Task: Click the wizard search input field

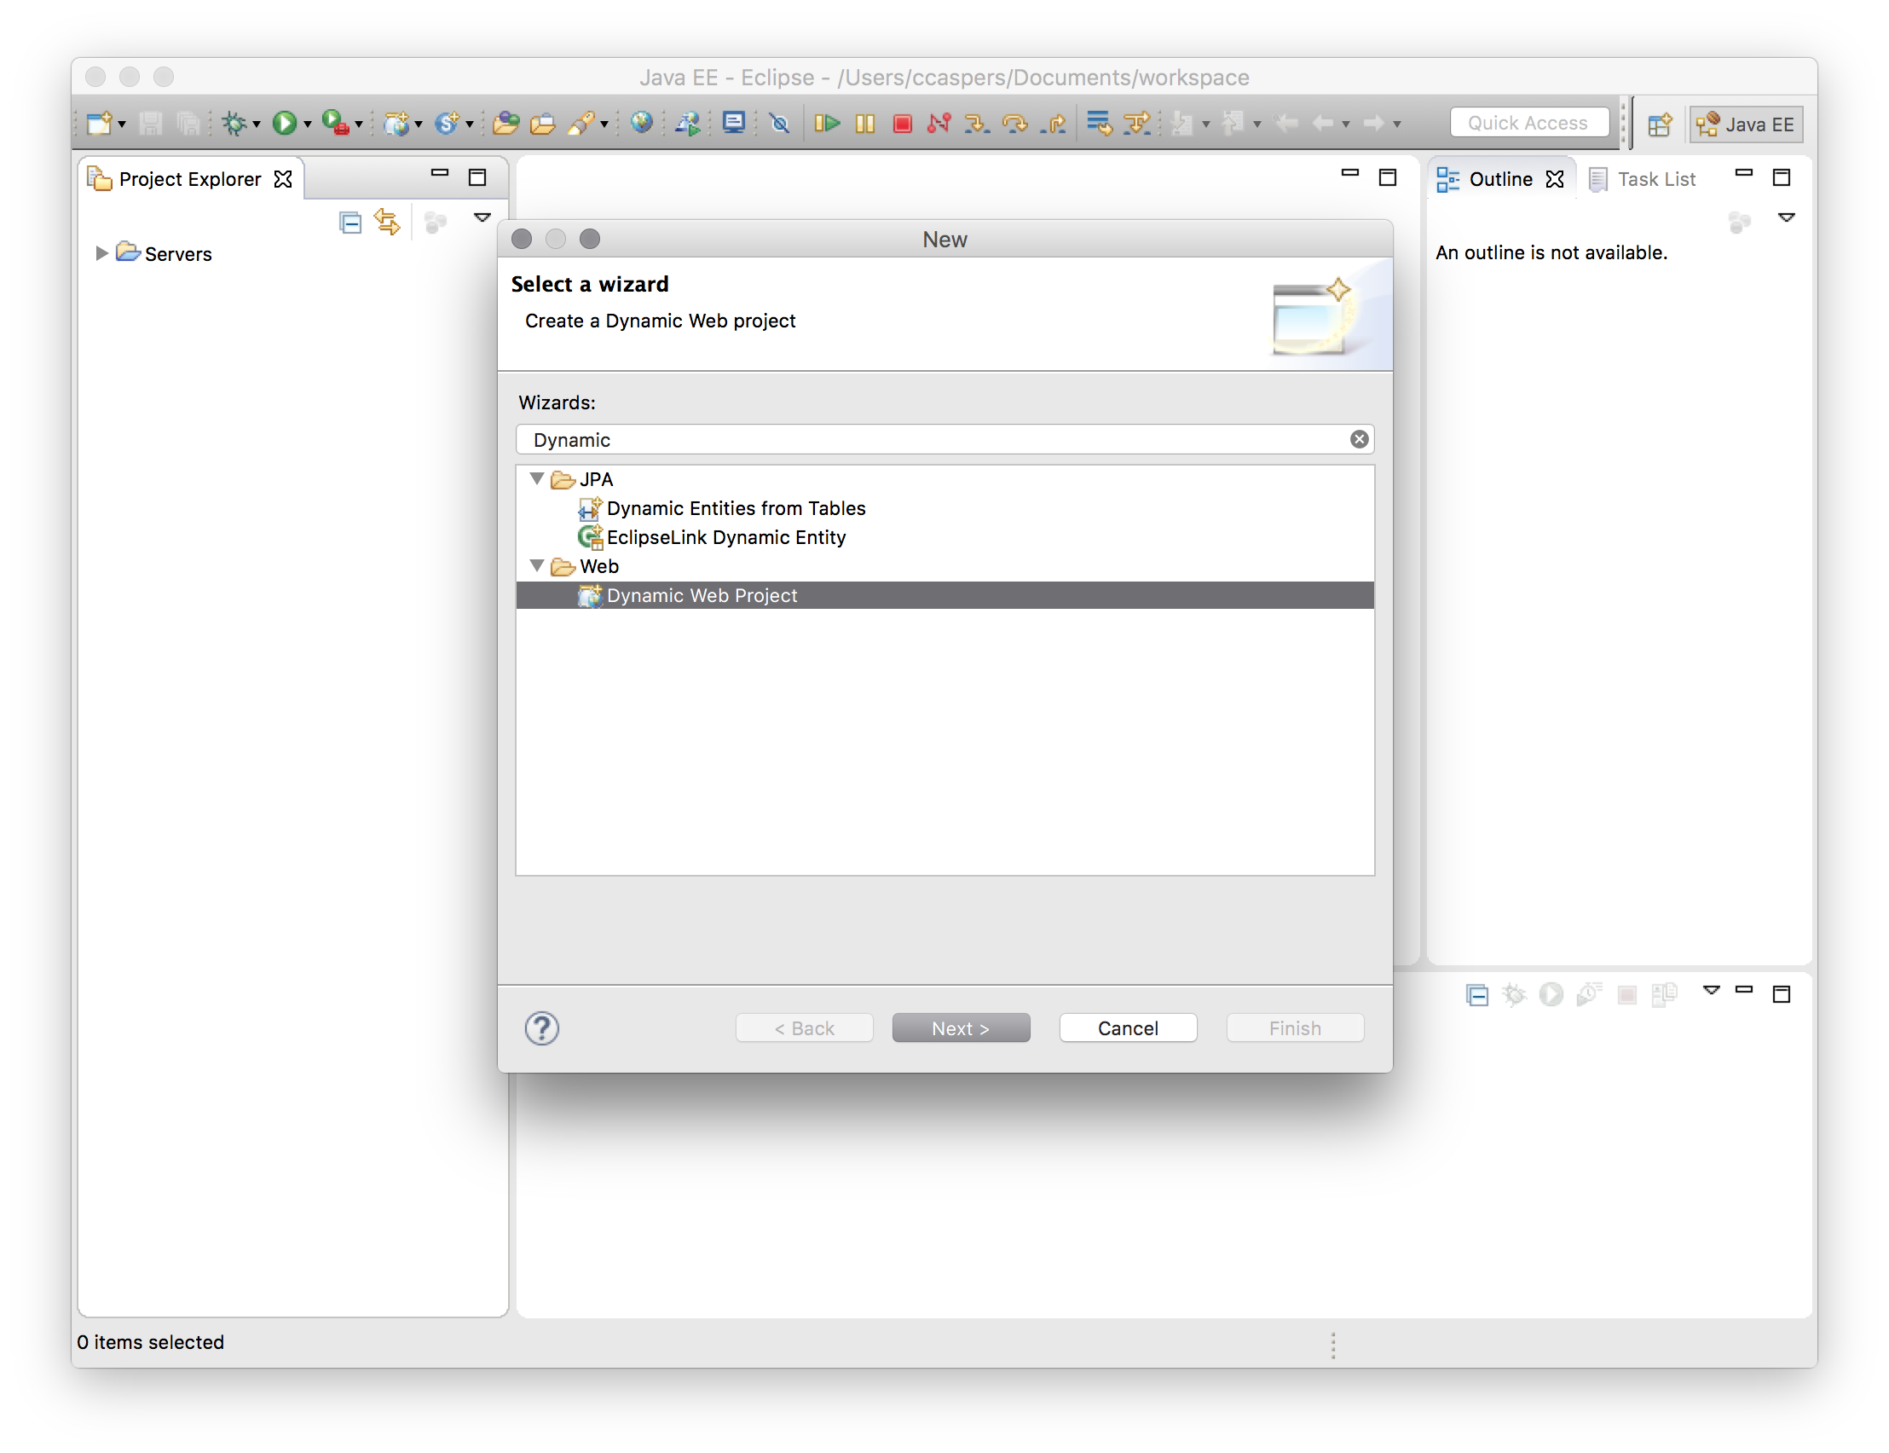Action: tap(944, 439)
